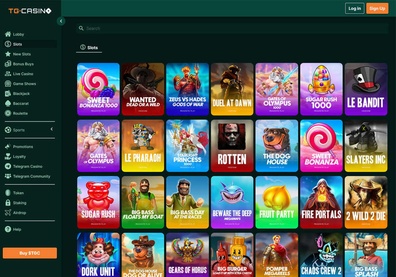Open the Lobby menu item
Image resolution: width=396 pixels, height=277 pixels.
[30, 34]
